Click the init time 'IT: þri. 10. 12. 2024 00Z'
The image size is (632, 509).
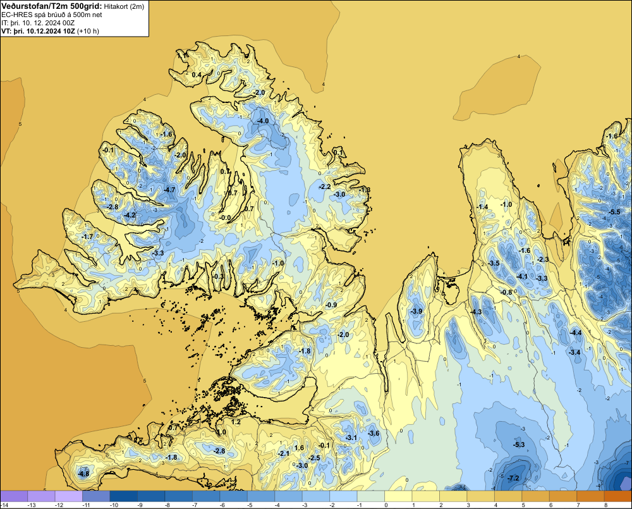tap(38, 23)
